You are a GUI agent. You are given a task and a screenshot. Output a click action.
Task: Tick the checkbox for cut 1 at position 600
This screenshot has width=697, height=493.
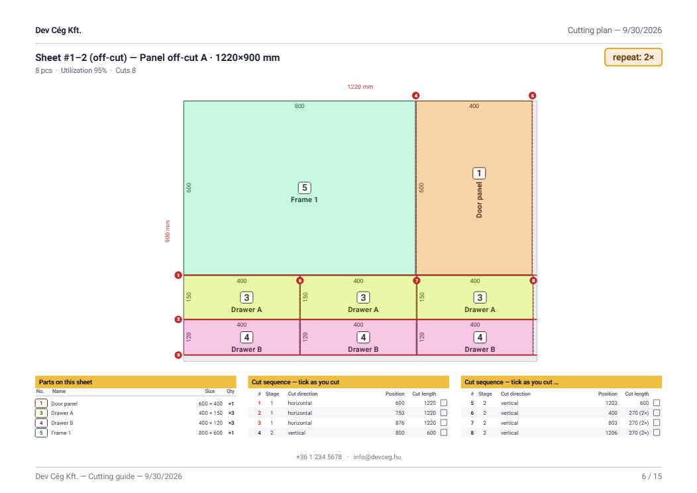(x=444, y=403)
